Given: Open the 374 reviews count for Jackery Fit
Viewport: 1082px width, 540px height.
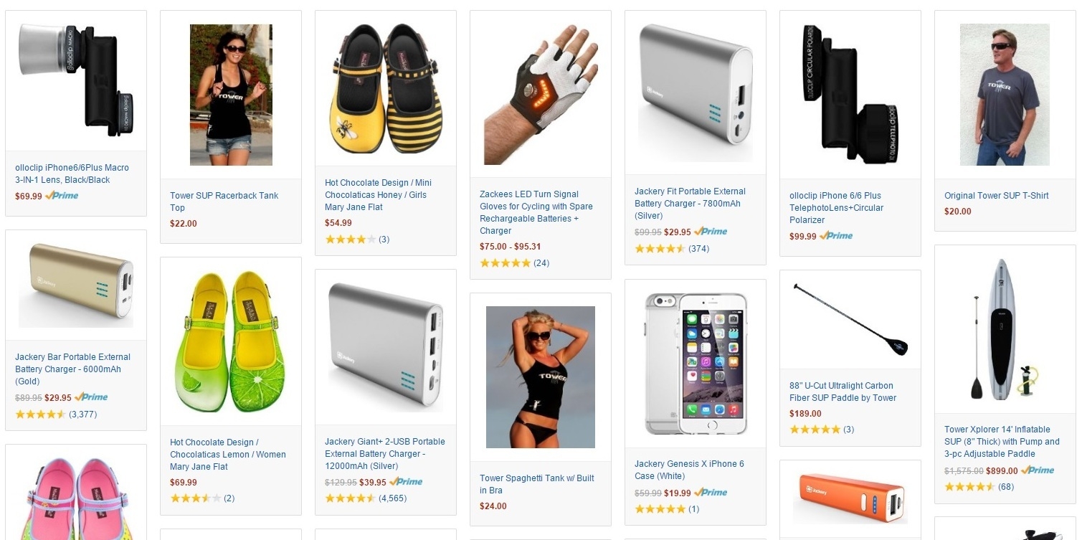Looking at the screenshot, I should pyautogui.click(x=699, y=249).
